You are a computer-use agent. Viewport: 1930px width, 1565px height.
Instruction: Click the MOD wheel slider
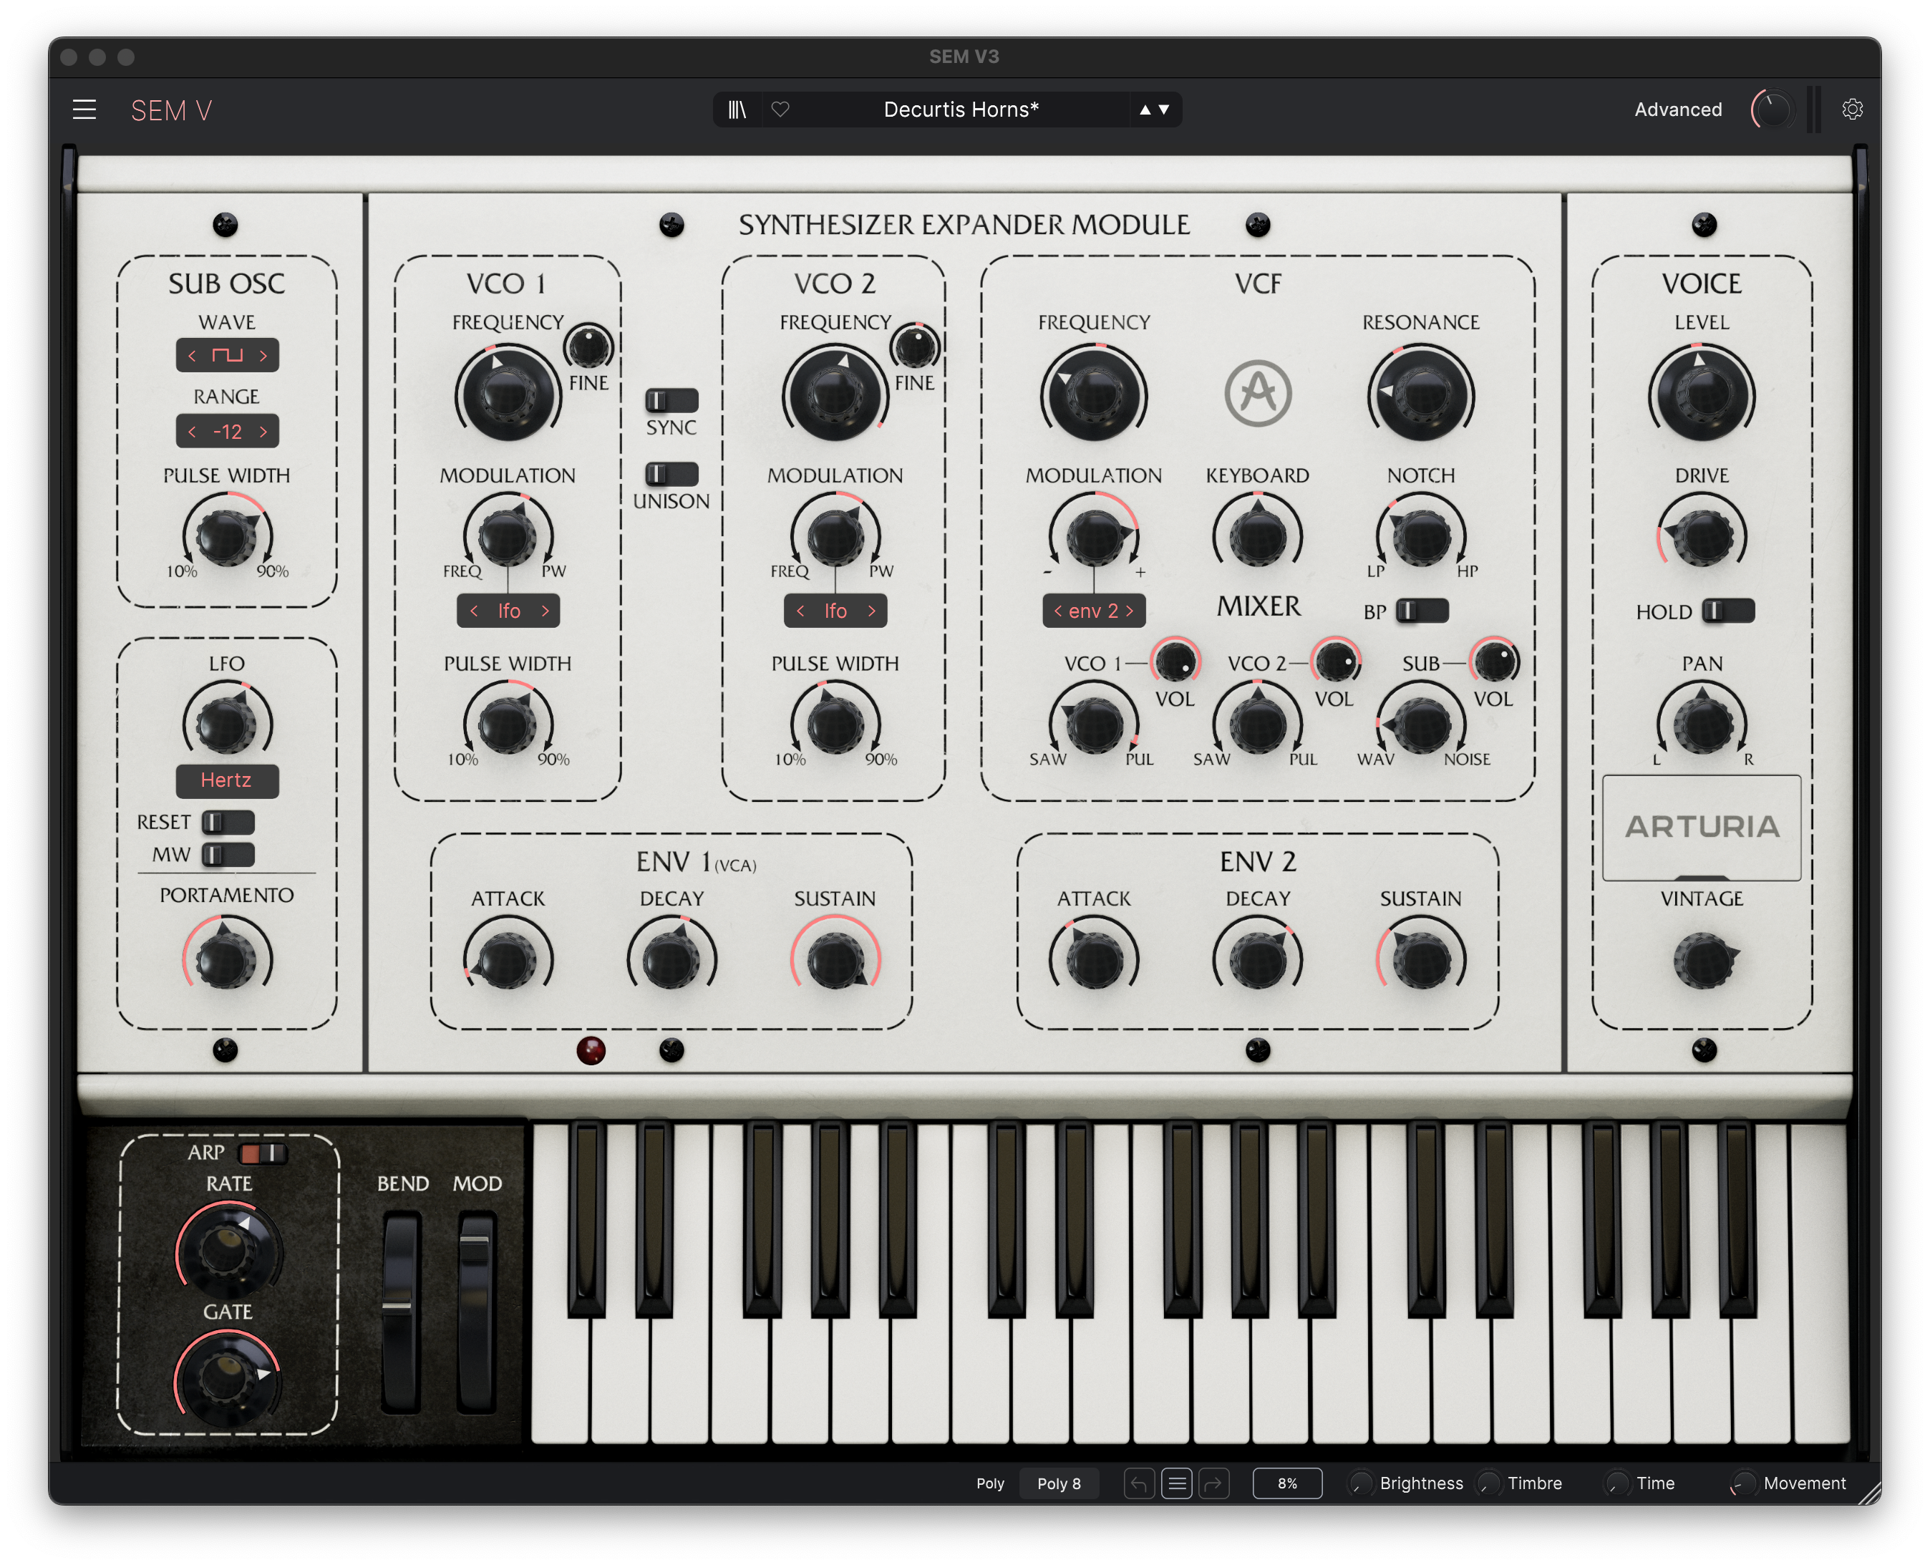tap(476, 1312)
